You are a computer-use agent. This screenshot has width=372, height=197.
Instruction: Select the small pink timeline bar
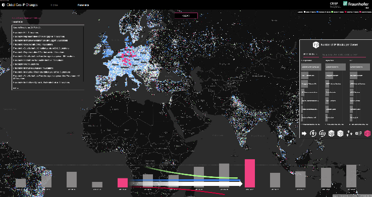(123, 183)
